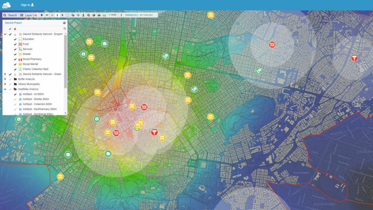Disable the HotSpot - All 800m checkmark
Screen dimensions: 373x210
(15, 94)
